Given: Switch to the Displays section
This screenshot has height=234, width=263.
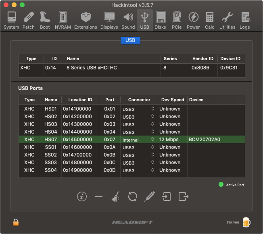Looking at the screenshot, I should (109, 20).
